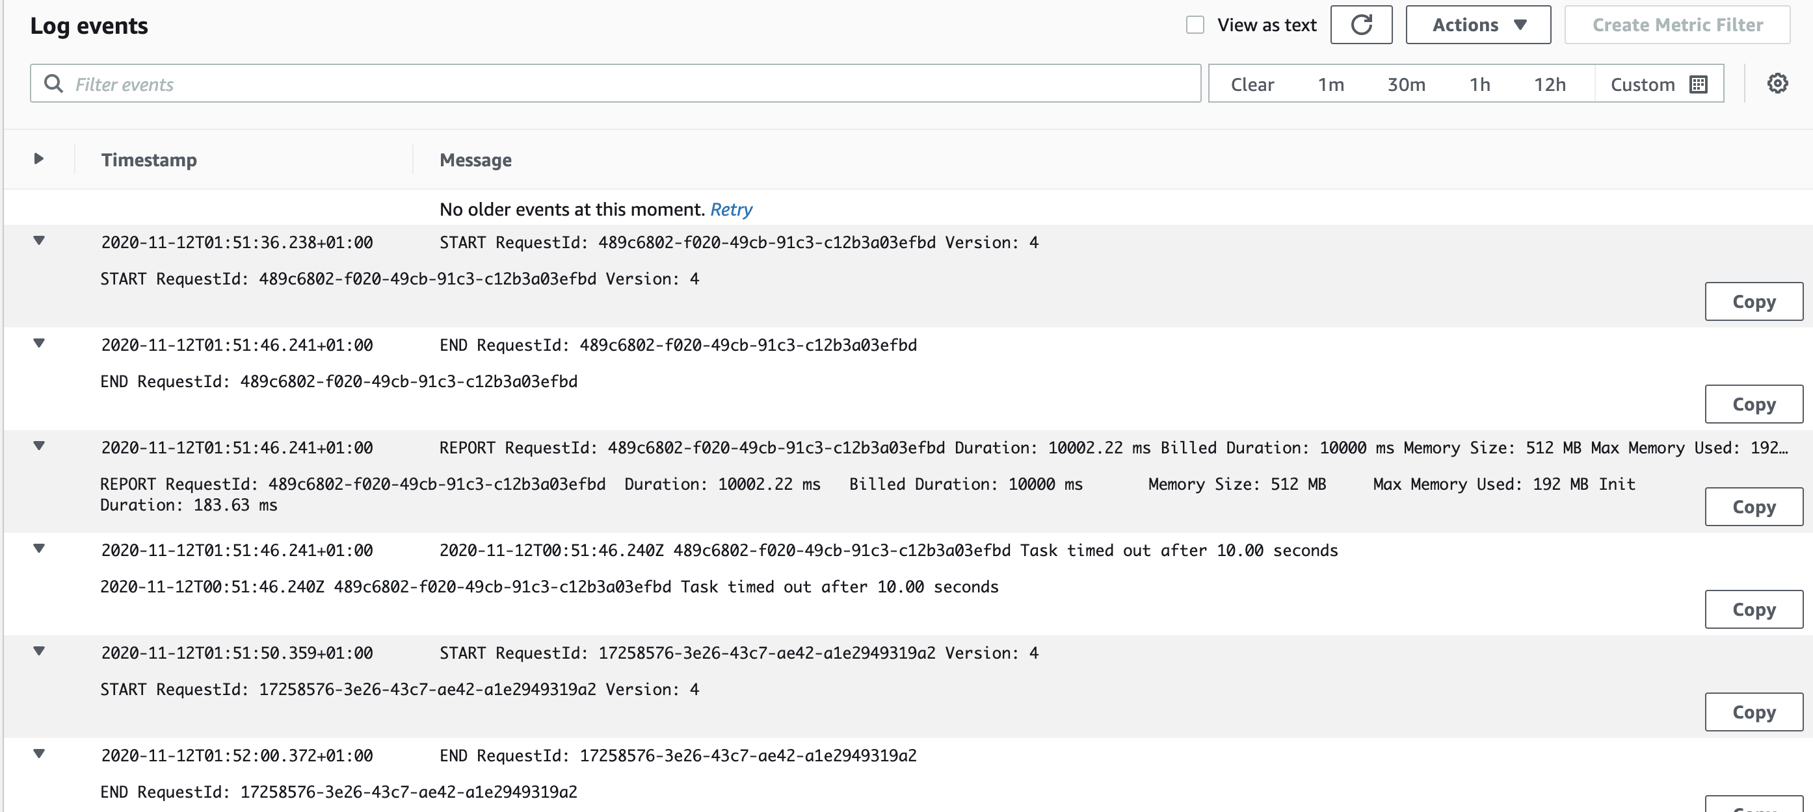The height and width of the screenshot is (812, 1813).
Task: Copy the REPORT event message
Action: 1753,506
